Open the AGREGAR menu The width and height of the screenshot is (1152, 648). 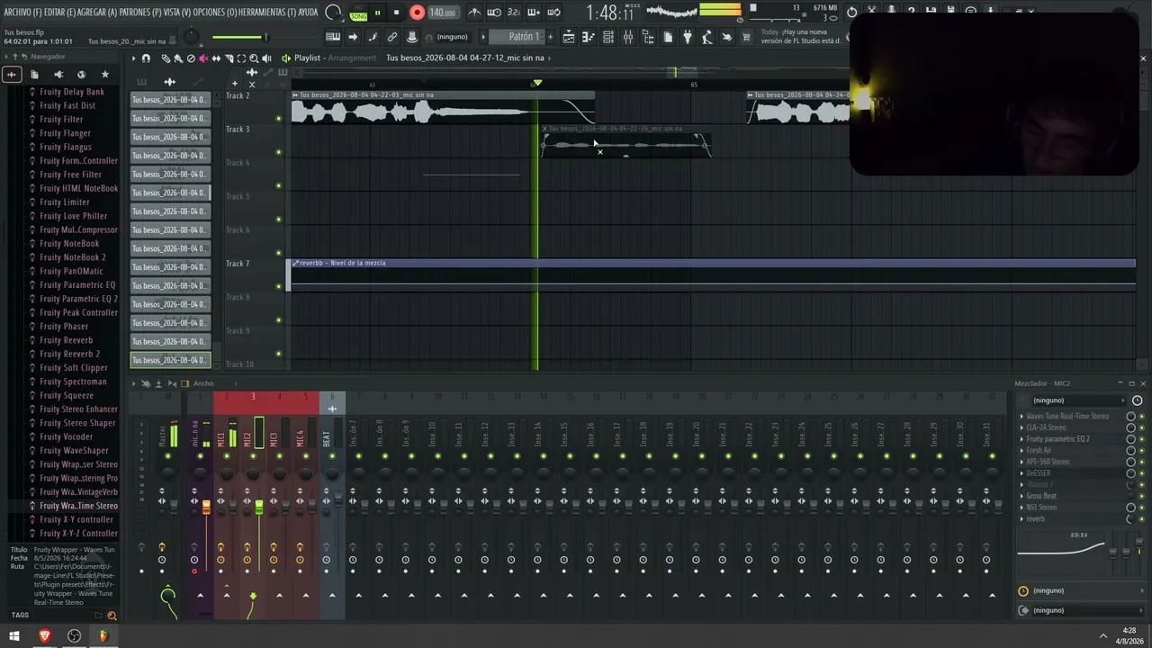pos(97,13)
